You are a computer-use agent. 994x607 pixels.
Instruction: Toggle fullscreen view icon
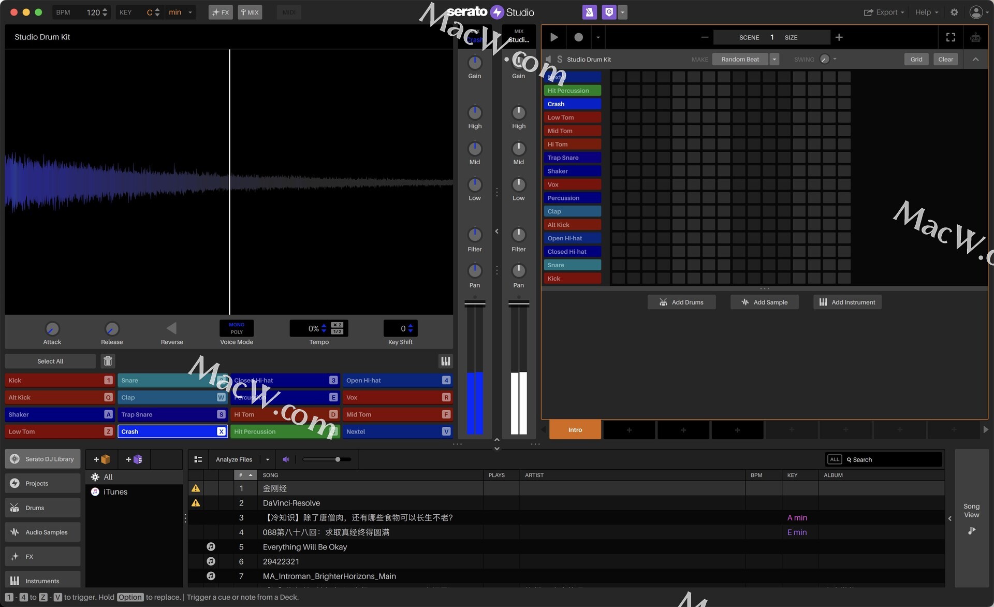[x=951, y=37]
